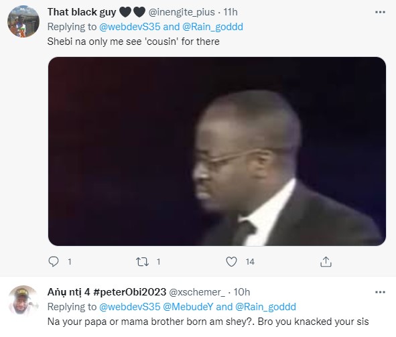Click the @xschemer_ handle
The height and width of the screenshot is (337, 396).
(x=197, y=292)
